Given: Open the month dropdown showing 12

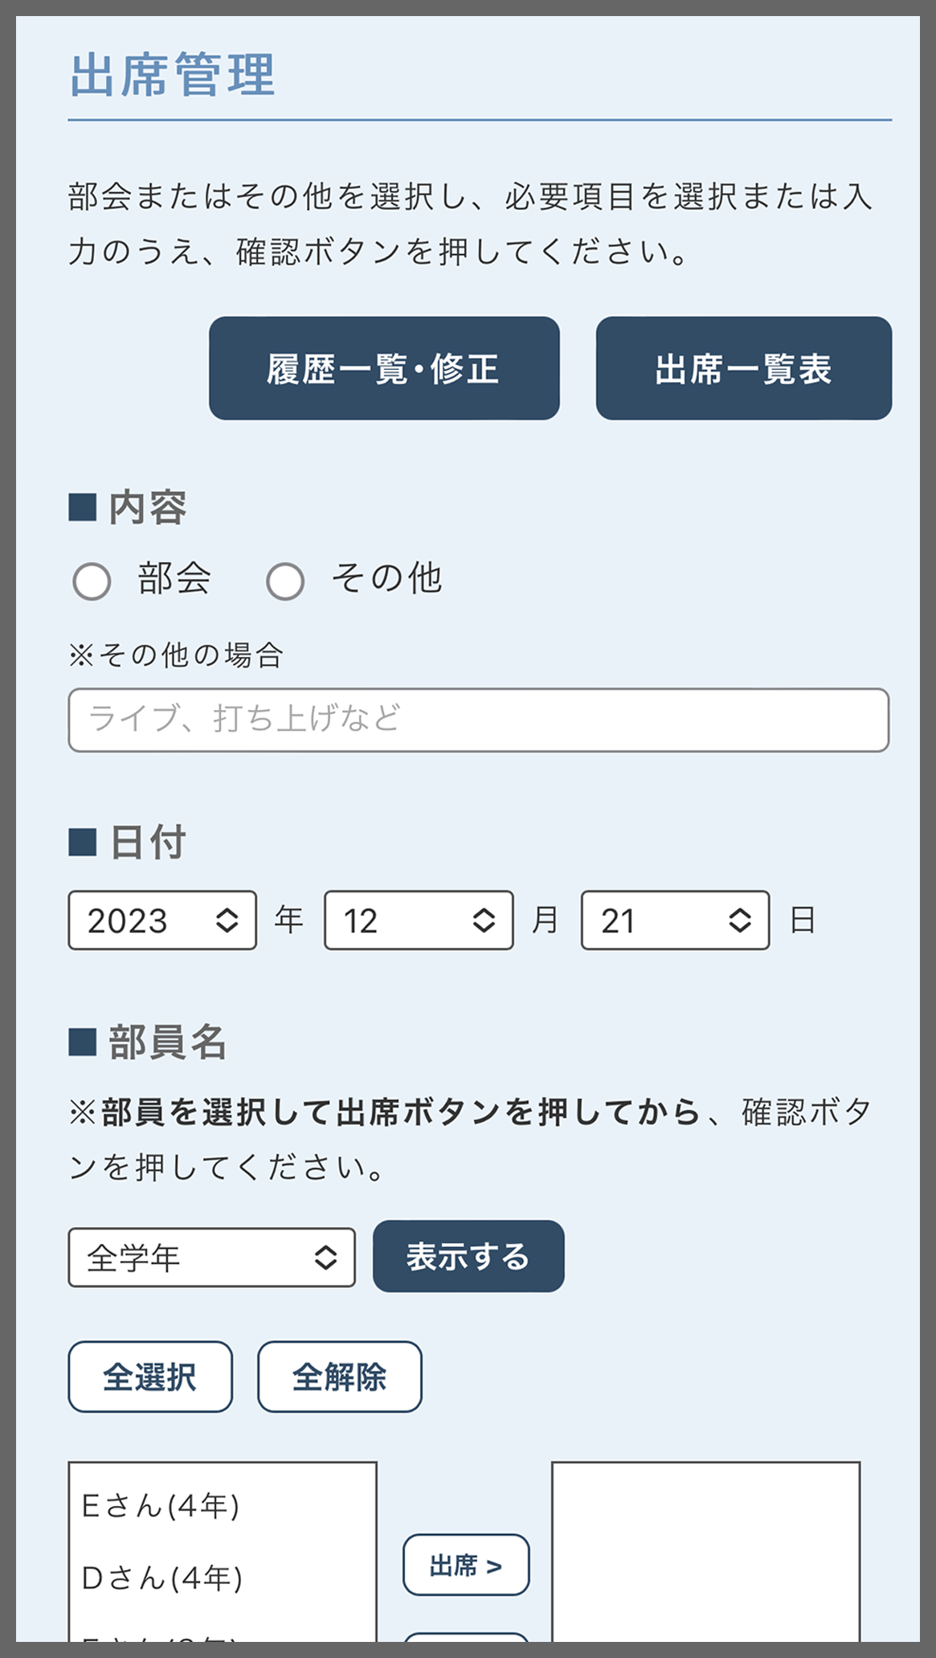Looking at the screenshot, I should click(x=418, y=921).
